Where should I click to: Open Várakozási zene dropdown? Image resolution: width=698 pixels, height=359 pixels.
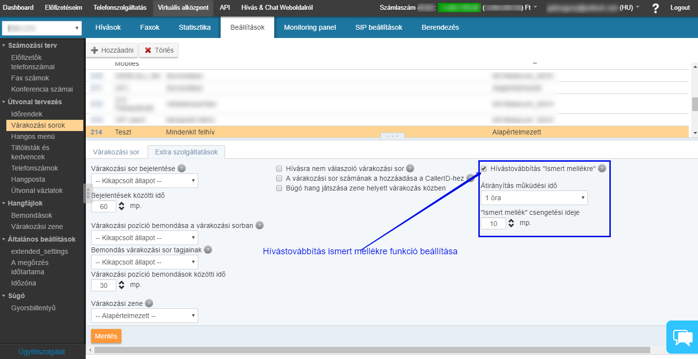click(x=145, y=316)
